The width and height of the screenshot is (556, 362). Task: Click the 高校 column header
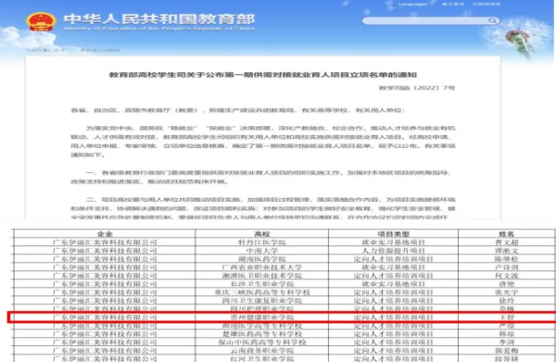click(x=262, y=234)
